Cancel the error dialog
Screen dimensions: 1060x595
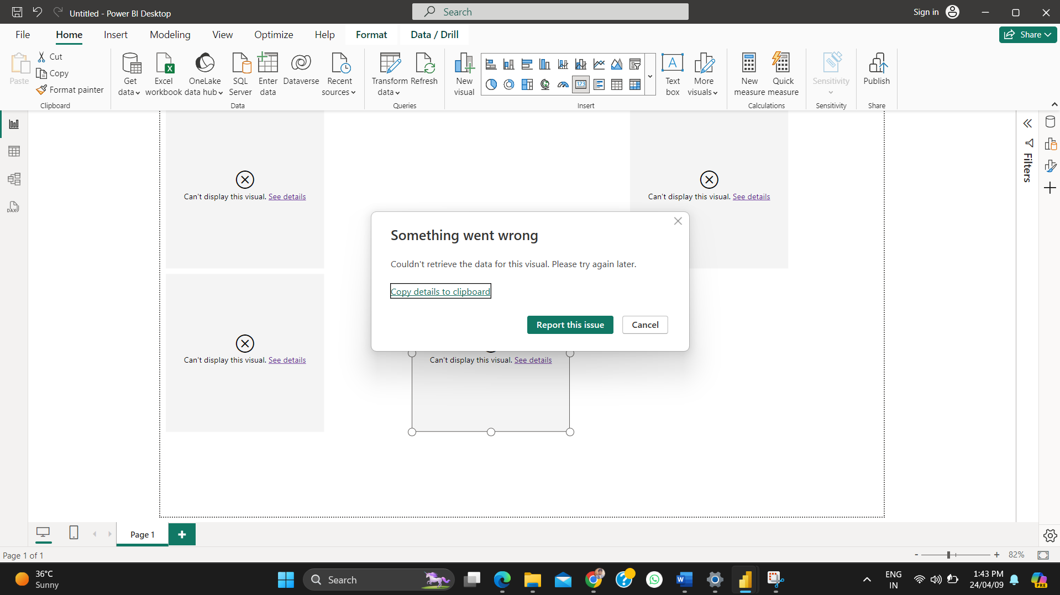pyautogui.click(x=645, y=325)
